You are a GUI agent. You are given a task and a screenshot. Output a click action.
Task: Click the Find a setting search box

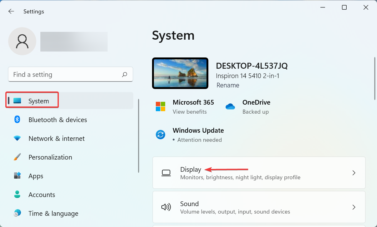(66, 75)
